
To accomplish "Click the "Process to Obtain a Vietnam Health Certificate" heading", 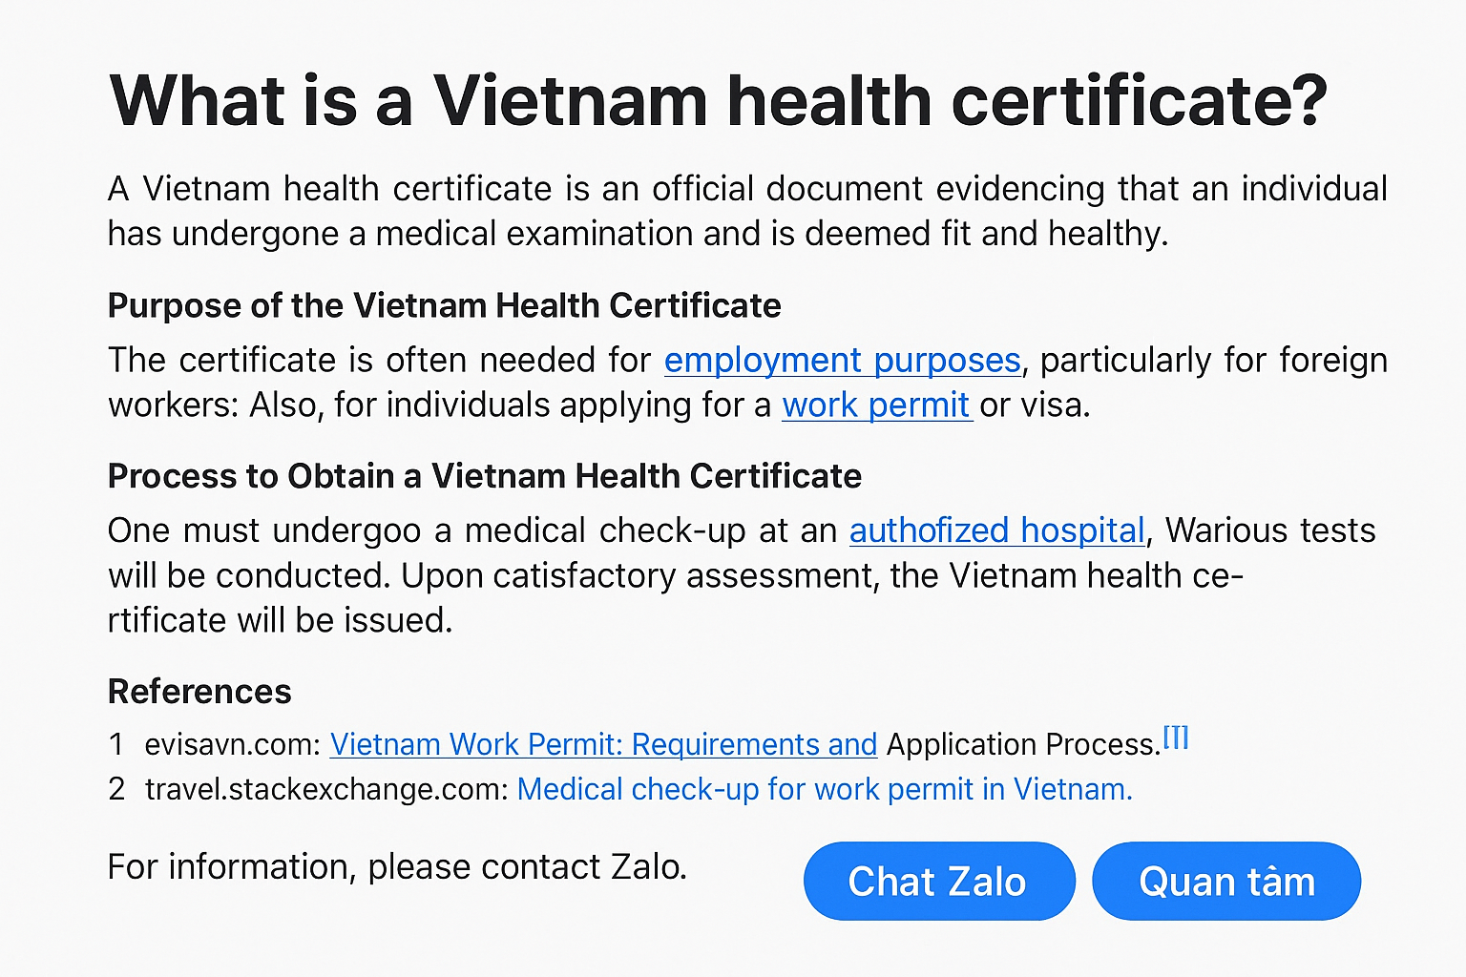I will (x=485, y=476).
